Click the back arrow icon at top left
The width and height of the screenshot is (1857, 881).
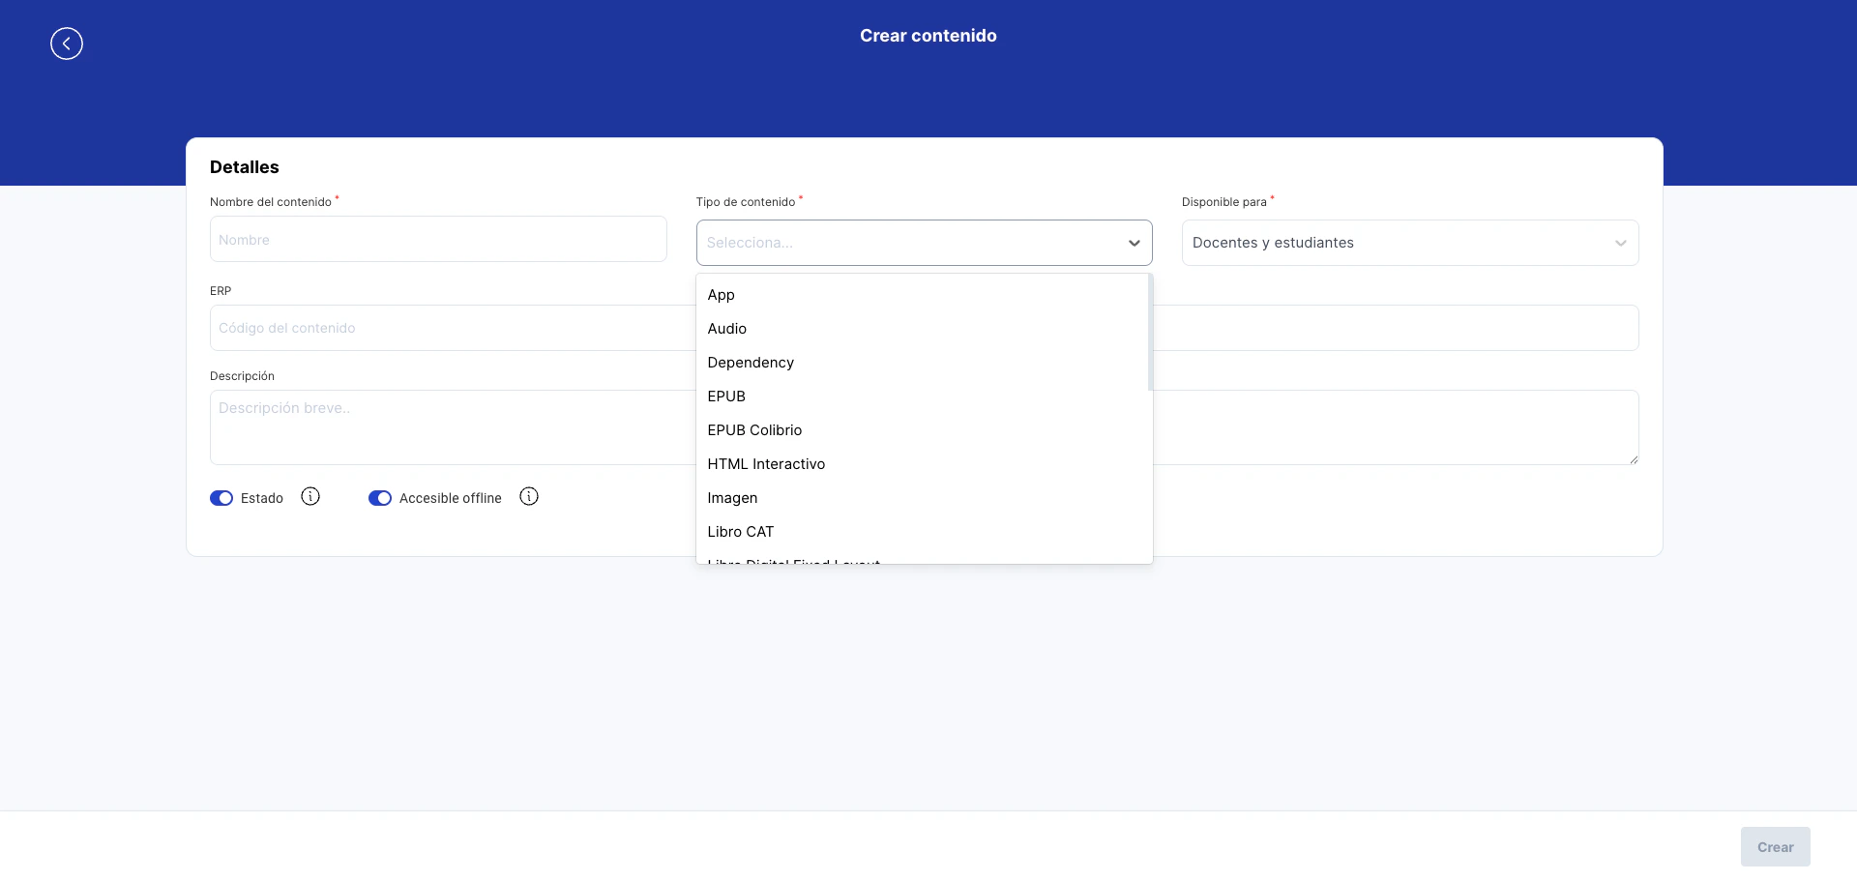click(67, 44)
